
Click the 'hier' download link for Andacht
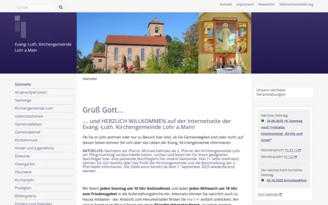click(x=190, y=200)
